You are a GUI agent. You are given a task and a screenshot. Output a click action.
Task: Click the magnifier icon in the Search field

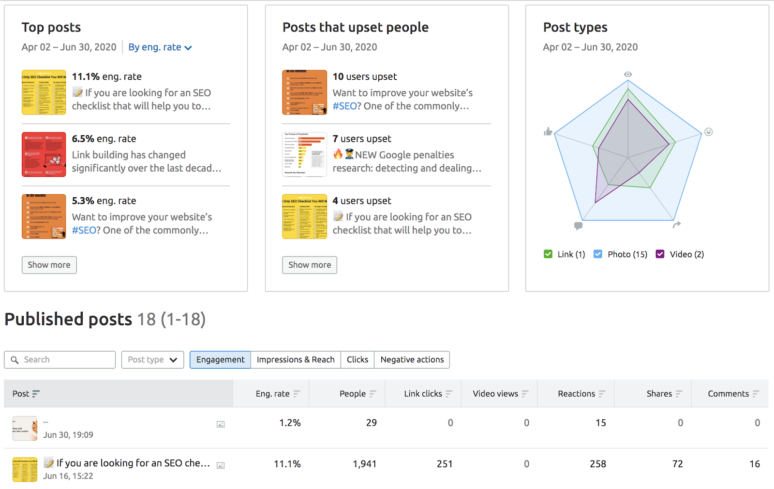click(x=15, y=360)
